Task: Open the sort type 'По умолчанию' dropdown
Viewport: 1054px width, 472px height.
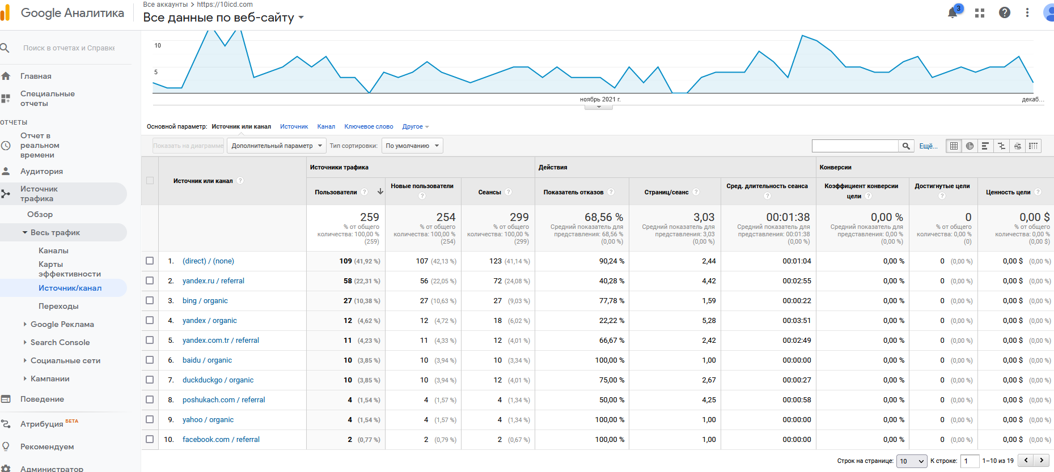Action: coord(412,146)
